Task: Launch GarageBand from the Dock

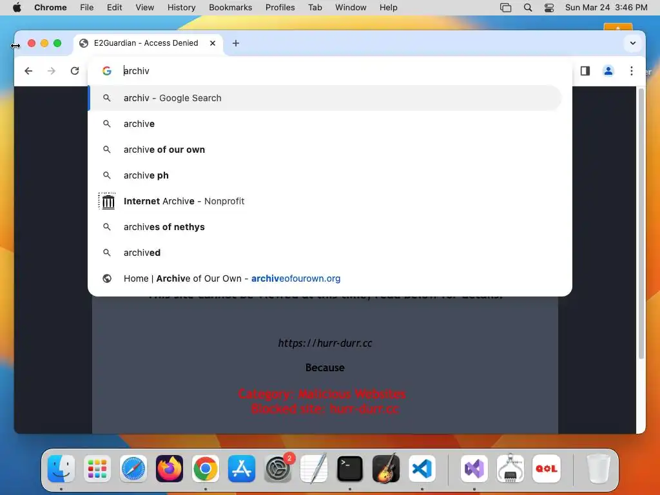Action: point(386,469)
